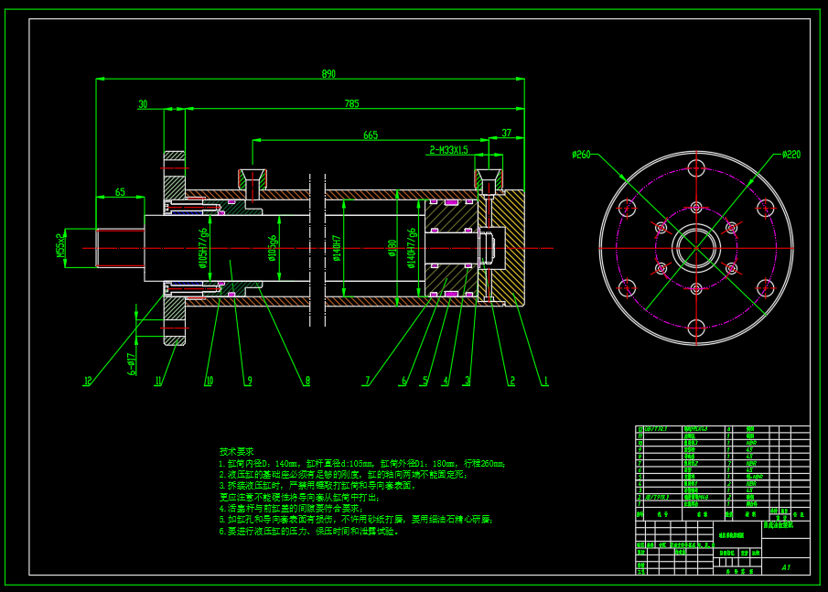828x592 pixels.
Task: Select part balloon number 9
Action: click(249, 381)
